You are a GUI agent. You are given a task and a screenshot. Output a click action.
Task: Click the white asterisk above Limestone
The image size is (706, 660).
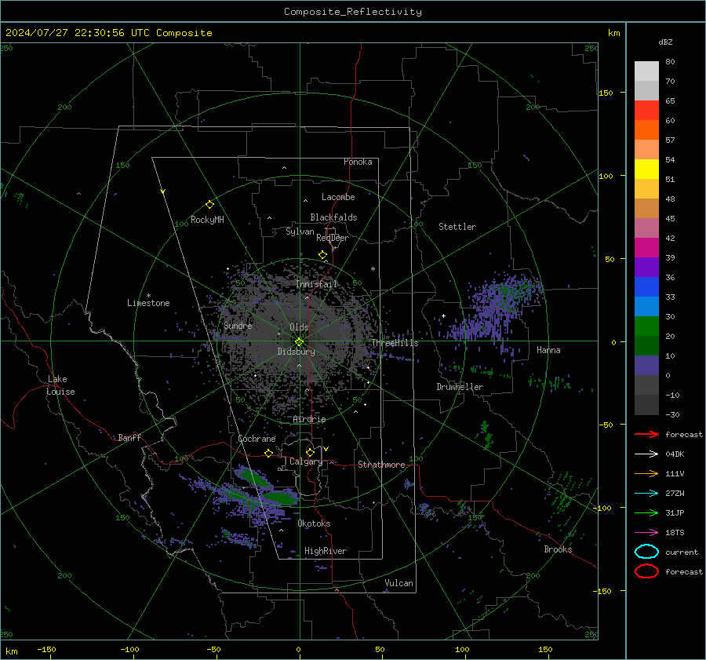[x=148, y=296]
